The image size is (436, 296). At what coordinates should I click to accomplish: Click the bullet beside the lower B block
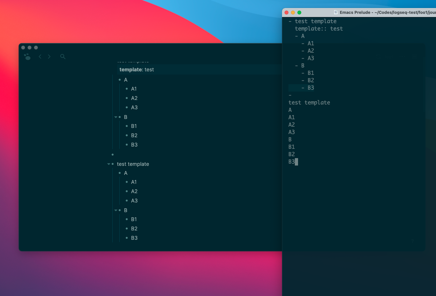[120, 210]
